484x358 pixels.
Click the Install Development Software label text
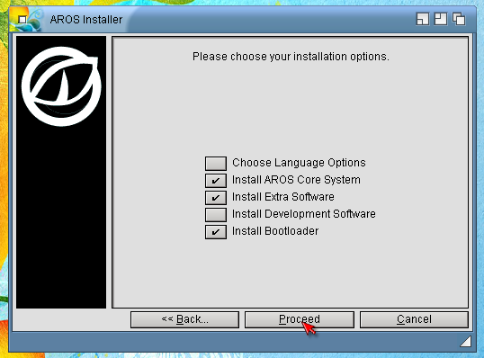coord(304,214)
